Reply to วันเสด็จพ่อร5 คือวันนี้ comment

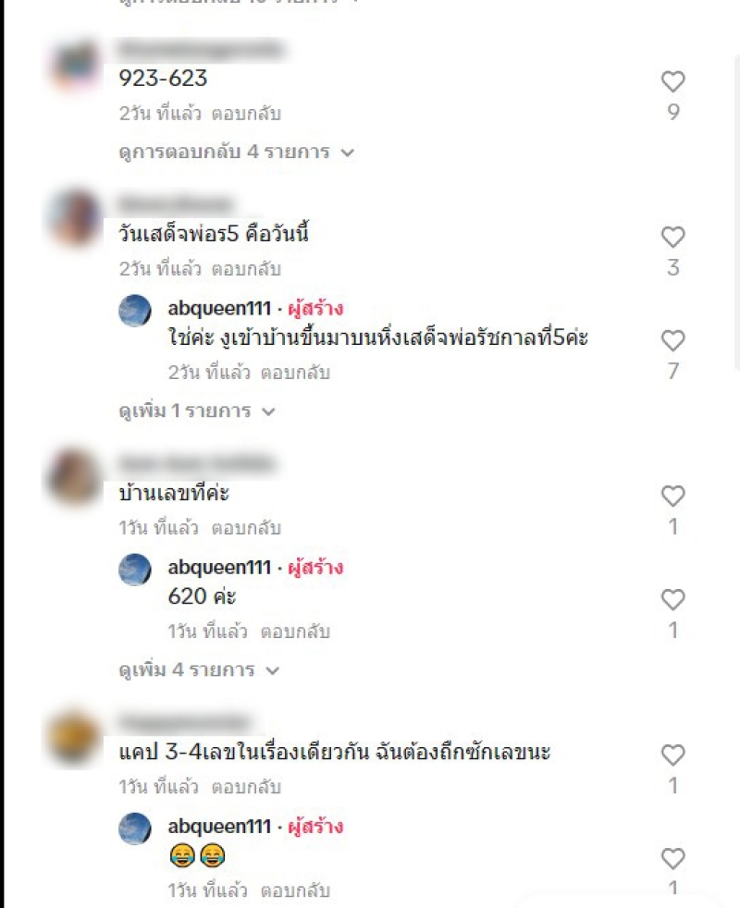coord(246,269)
